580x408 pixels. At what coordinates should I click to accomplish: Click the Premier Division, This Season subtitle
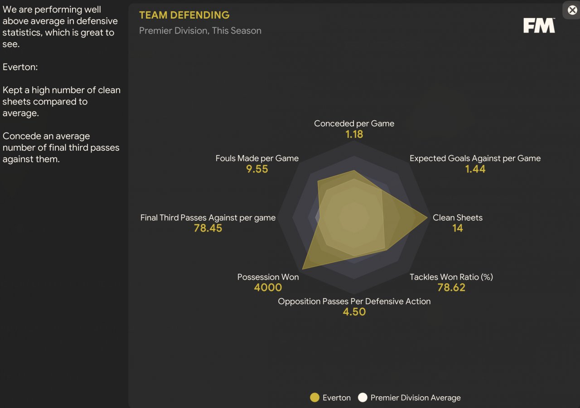coord(200,31)
